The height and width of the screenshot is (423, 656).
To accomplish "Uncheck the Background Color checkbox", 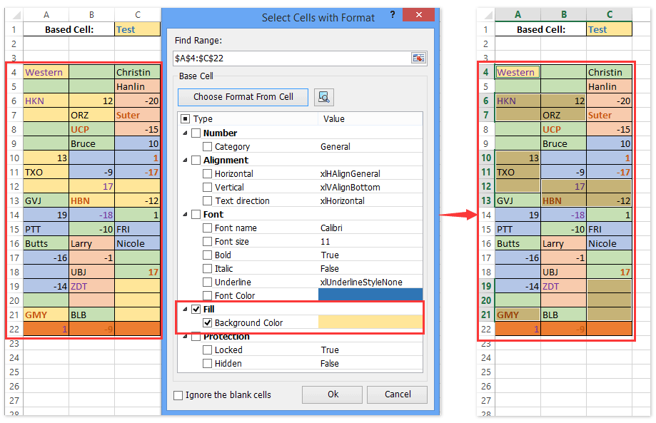I will [x=207, y=322].
